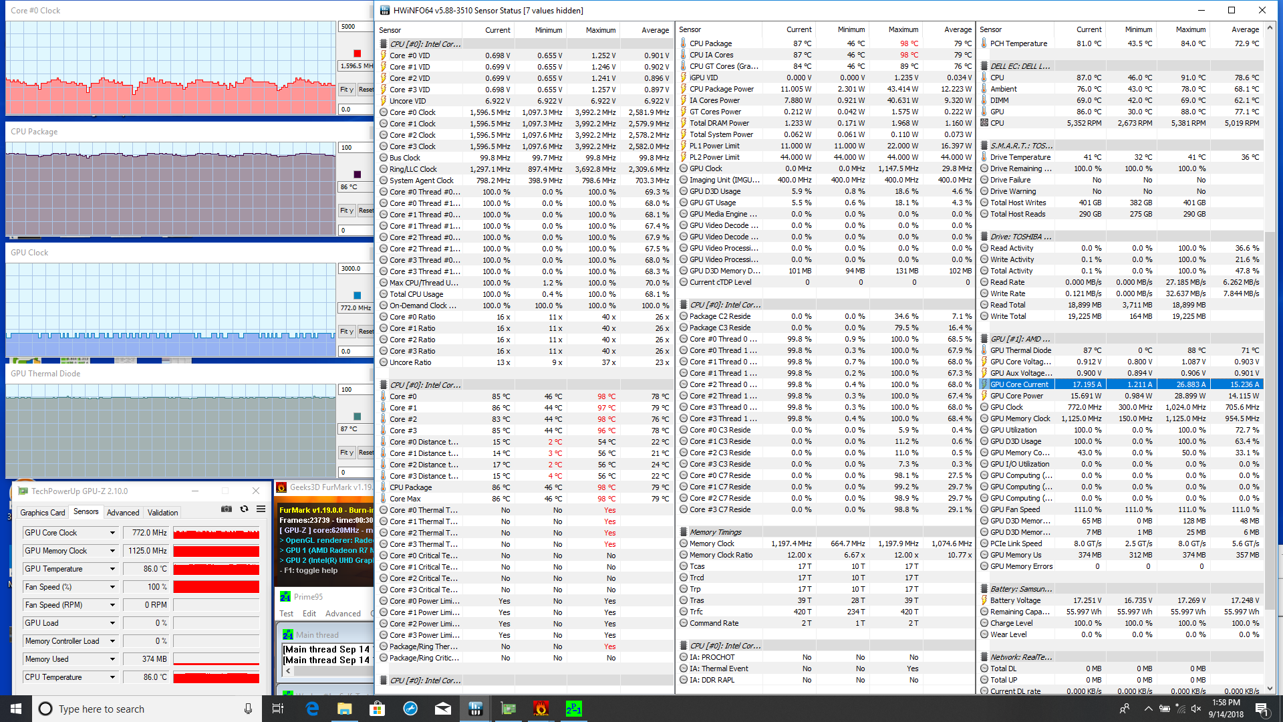
Task: Click the Prime95 window title icon
Action: point(285,596)
